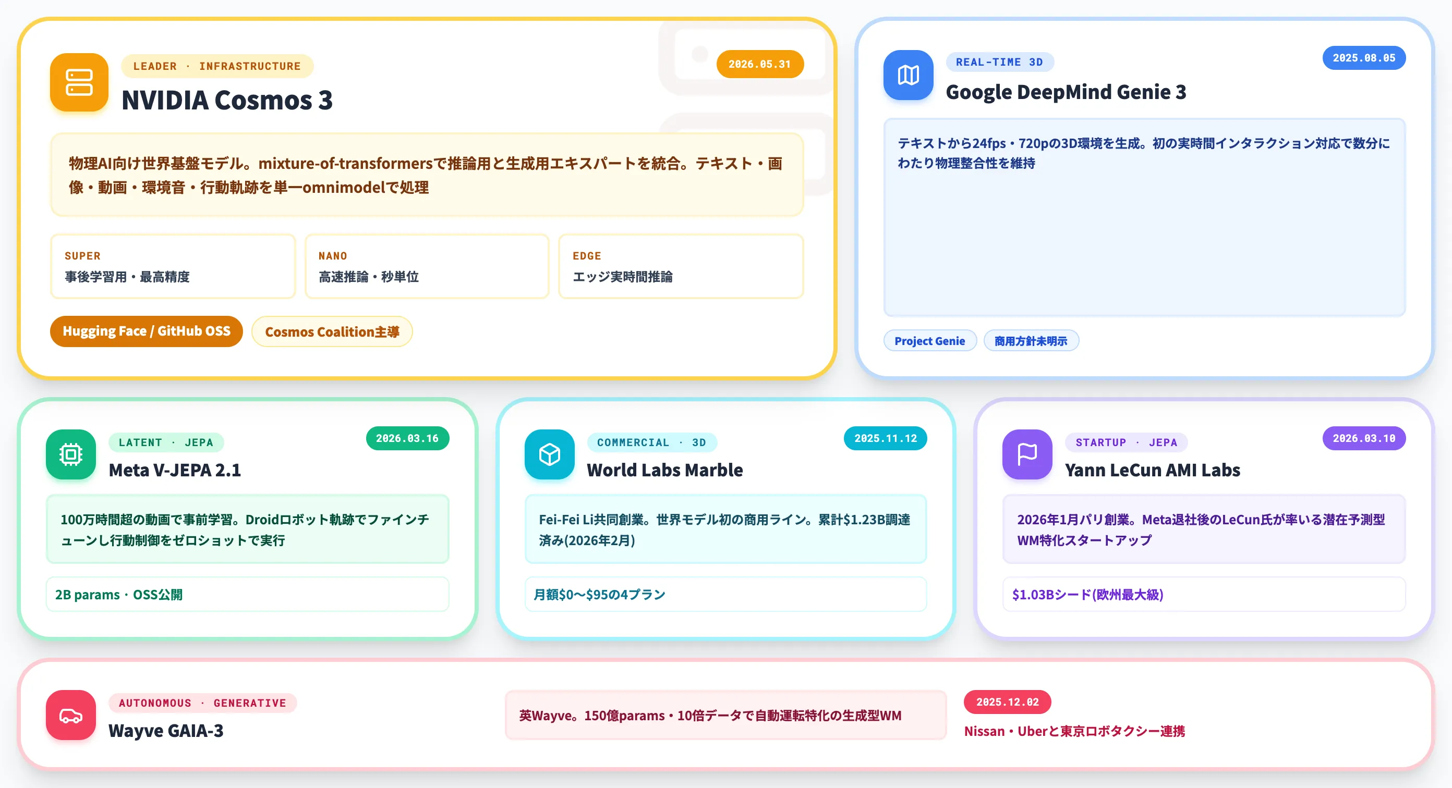Click the 2B params・OSS公開 box
The height and width of the screenshot is (788, 1452).
(247, 594)
